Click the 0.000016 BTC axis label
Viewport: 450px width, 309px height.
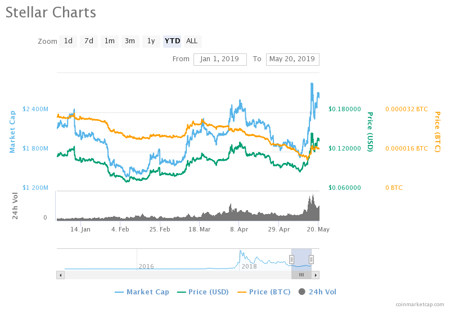click(407, 148)
